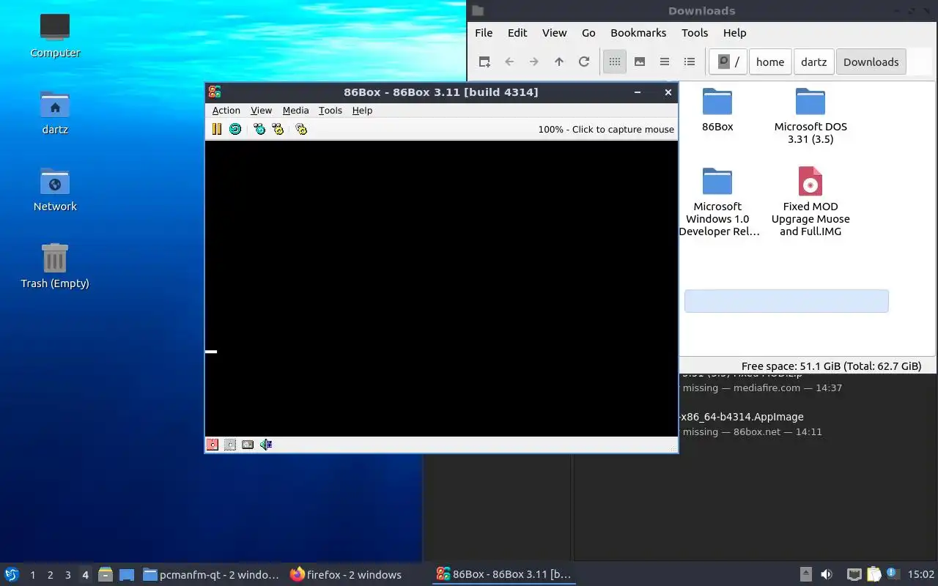Click the hard disk status icon
Viewport: 938px width, 586px height.
(x=248, y=444)
